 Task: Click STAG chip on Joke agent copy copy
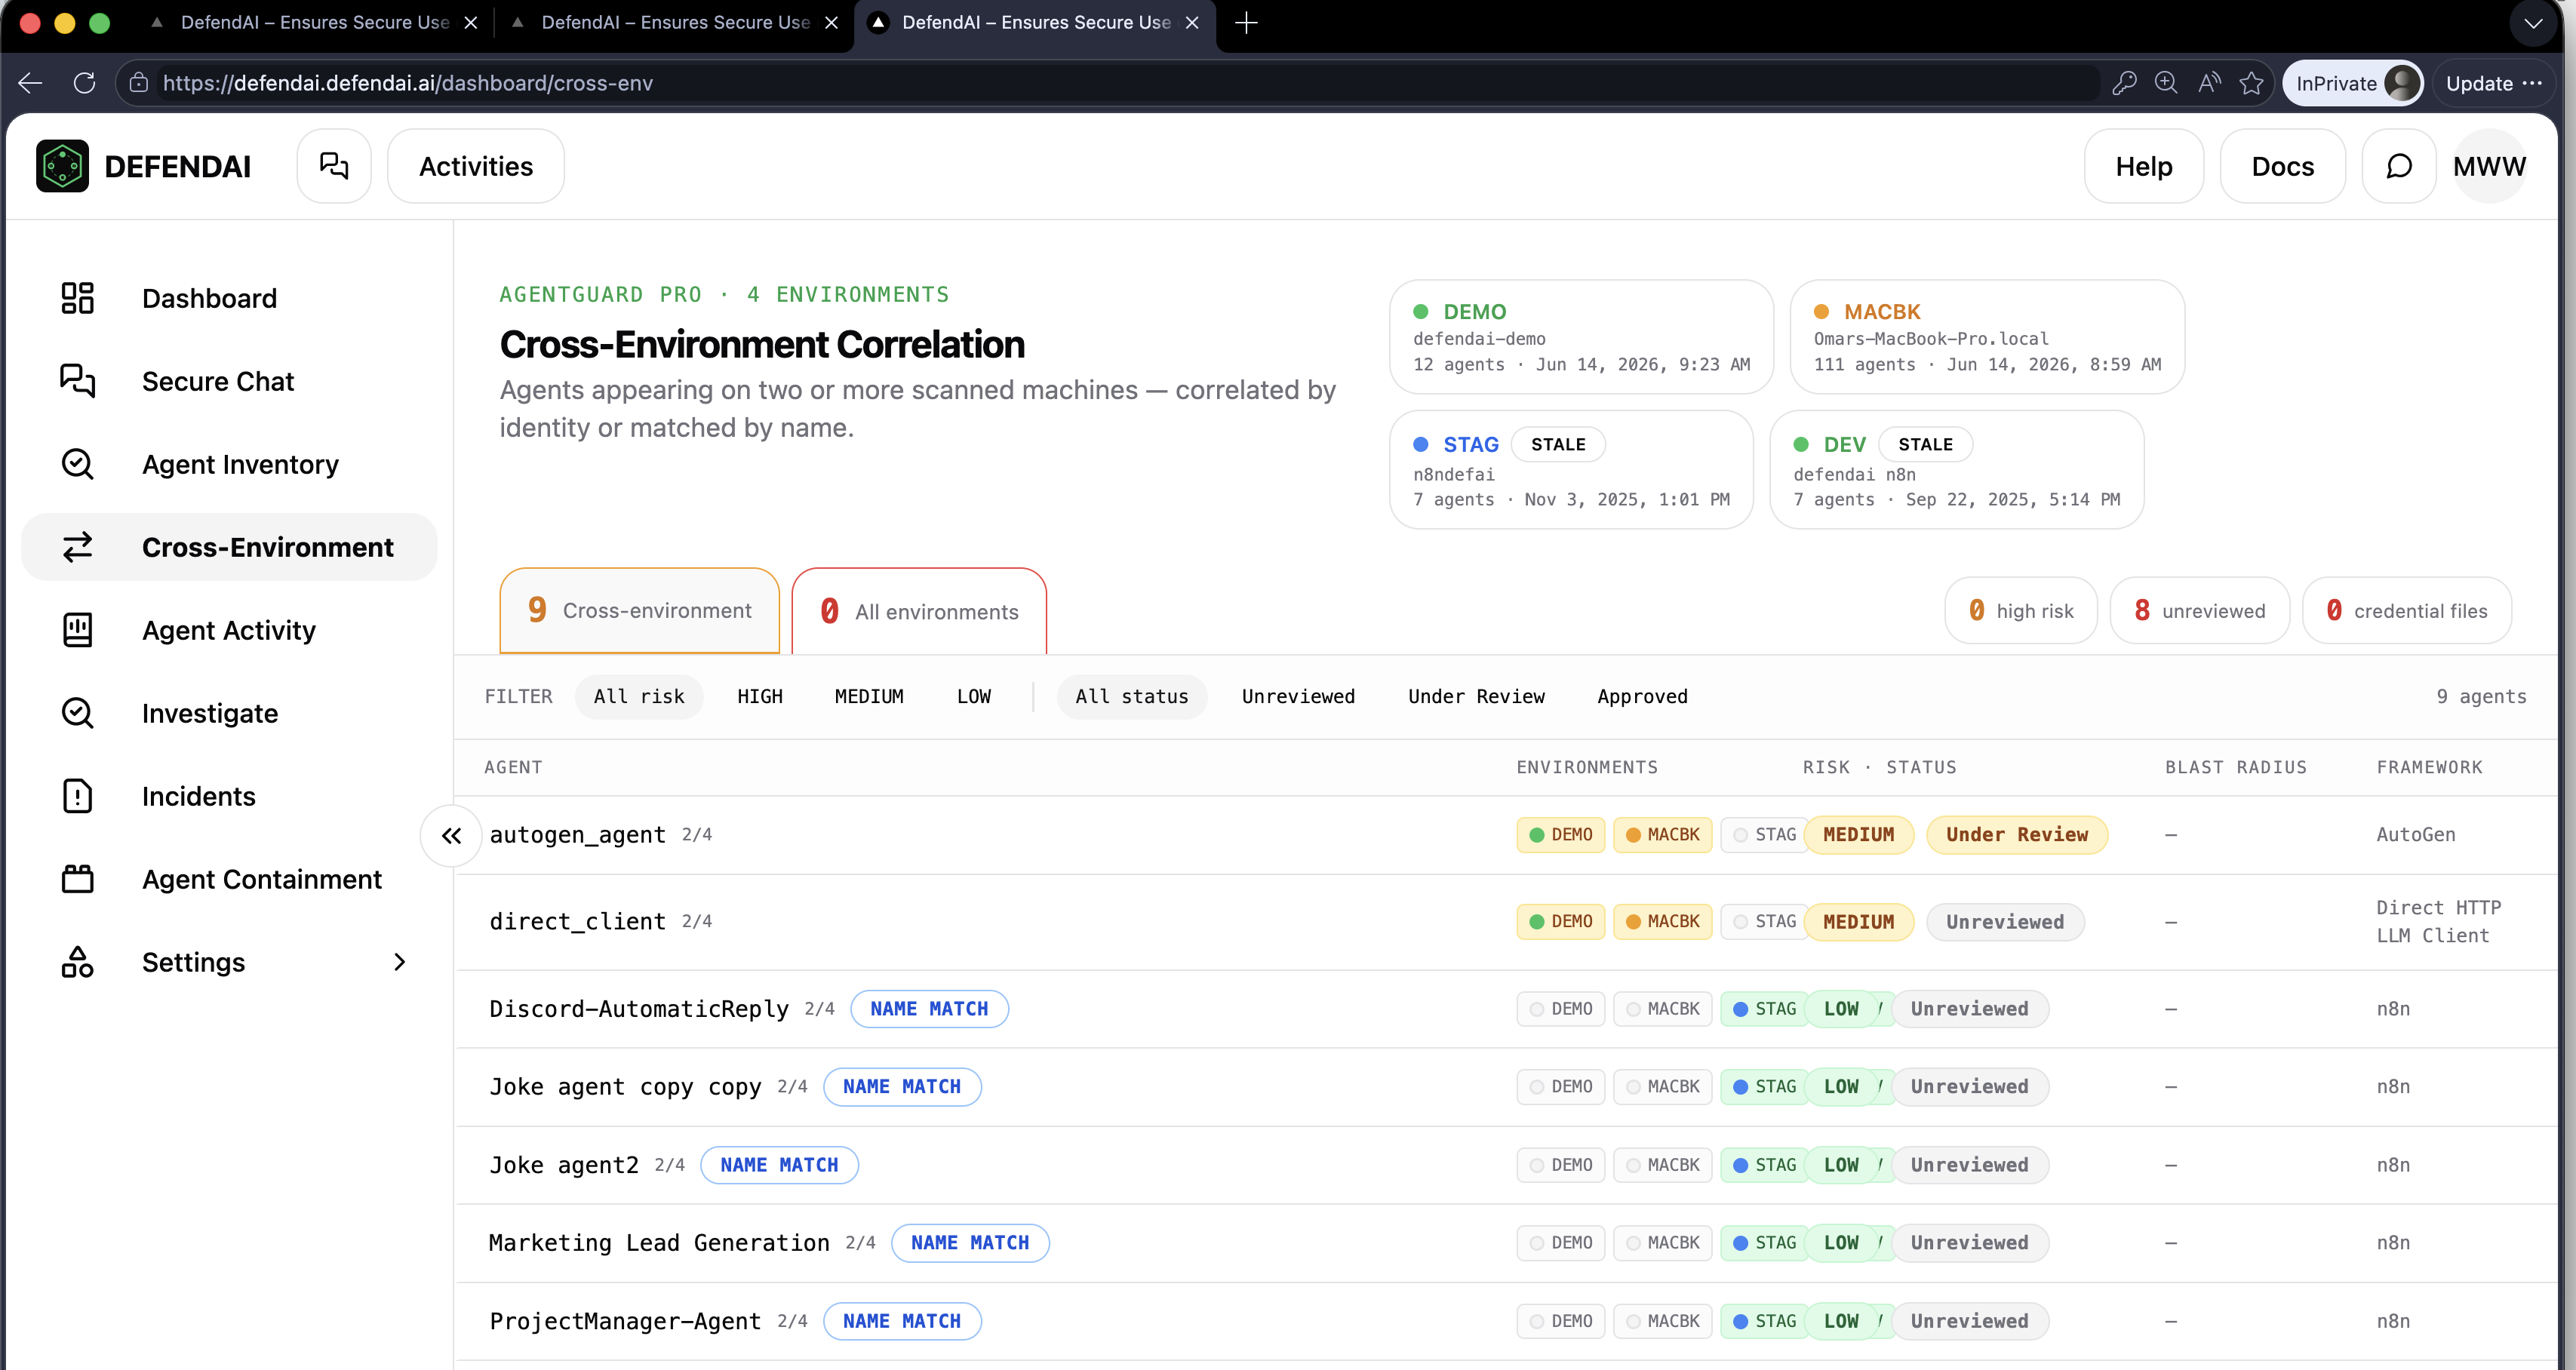pos(1765,1086)
